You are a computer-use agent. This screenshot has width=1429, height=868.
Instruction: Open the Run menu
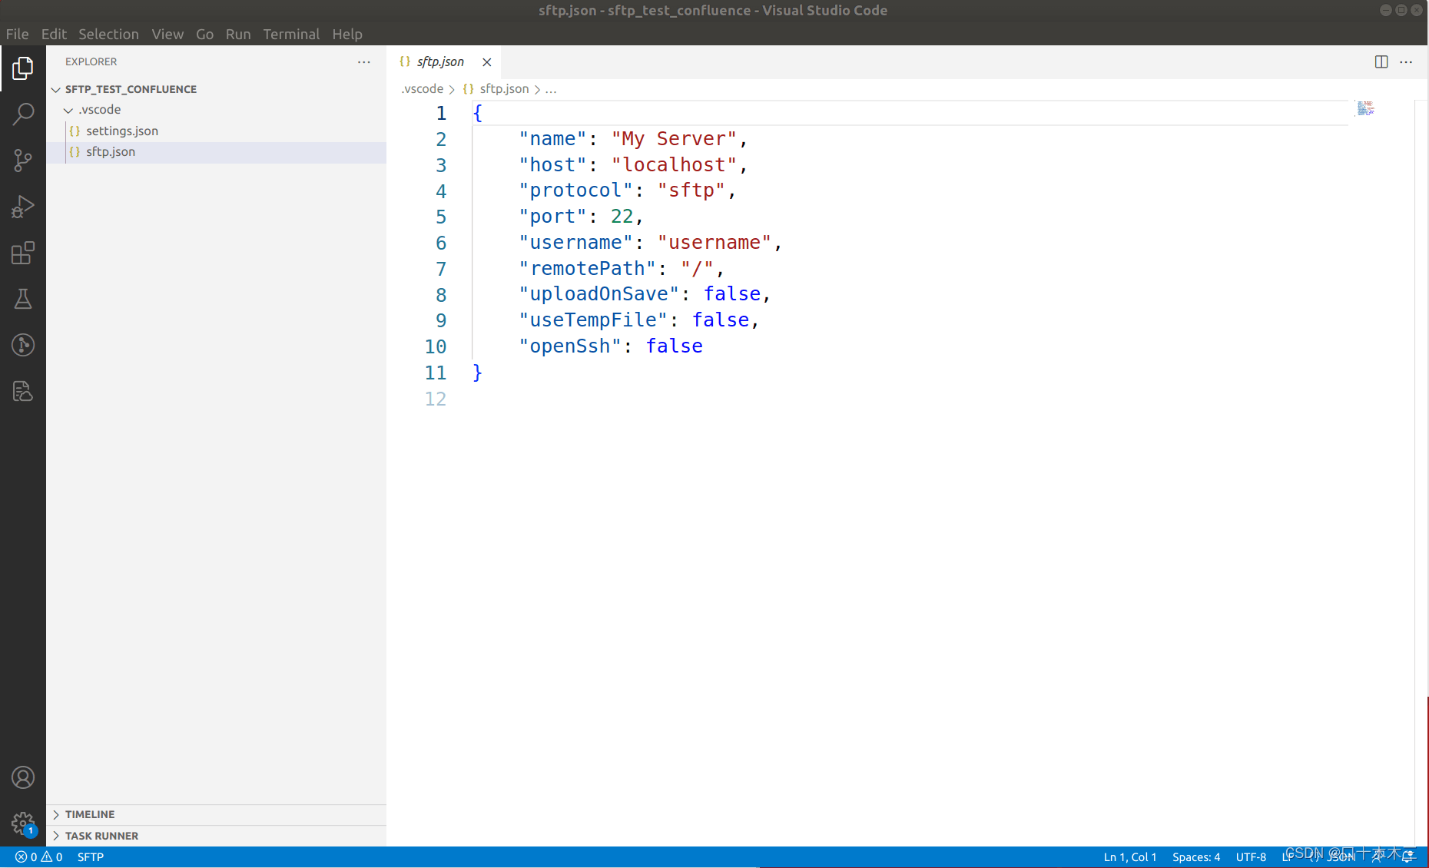pos(238,34)
